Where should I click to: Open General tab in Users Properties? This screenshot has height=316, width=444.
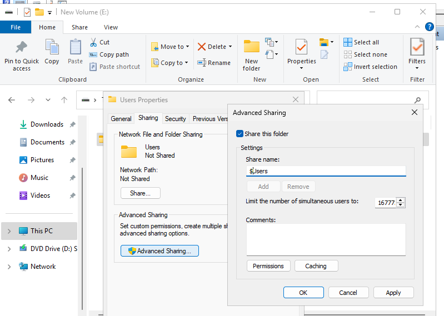tap(121, 119)
